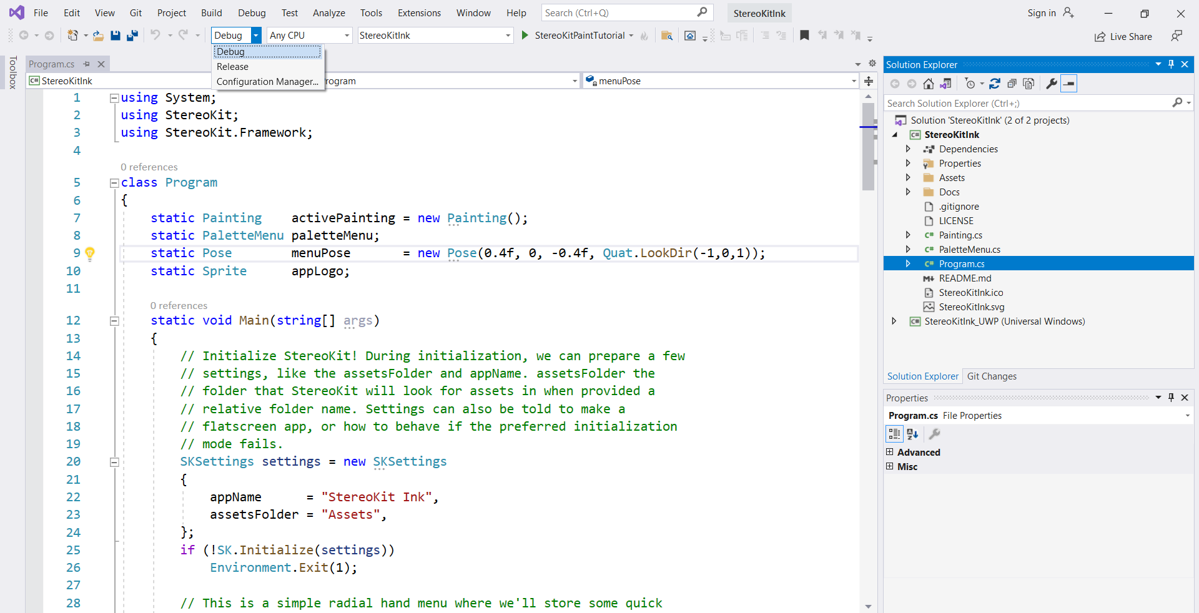1199x613 pixels.
Task: Switch to Git Changes tab
Action: 992,376
